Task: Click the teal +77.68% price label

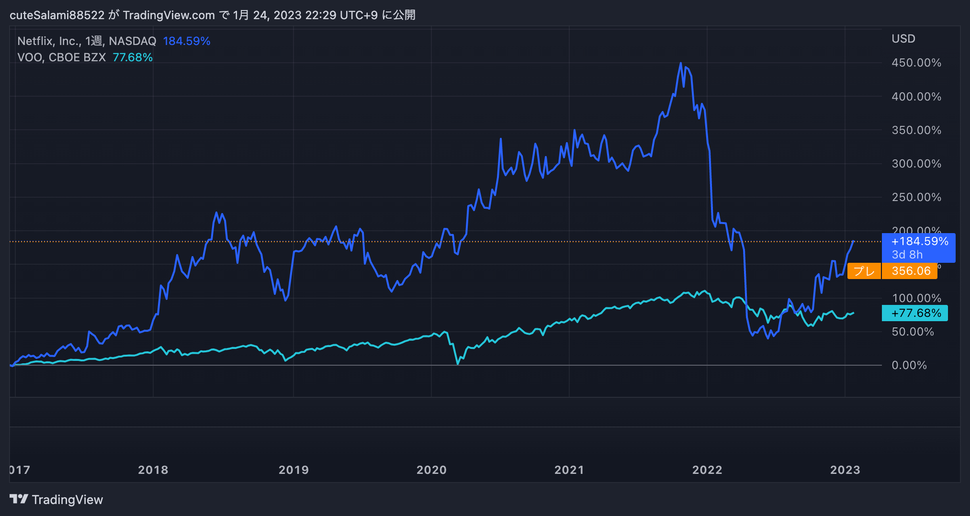Action: coord(915,313)
